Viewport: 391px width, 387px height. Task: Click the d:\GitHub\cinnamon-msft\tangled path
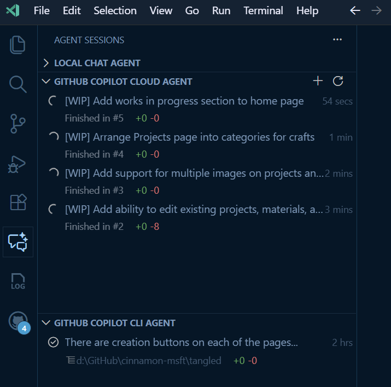pos(149,361)
